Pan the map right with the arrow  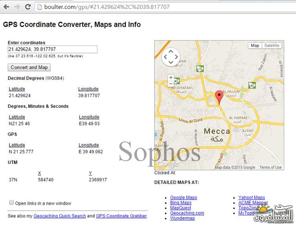(176, 57)
